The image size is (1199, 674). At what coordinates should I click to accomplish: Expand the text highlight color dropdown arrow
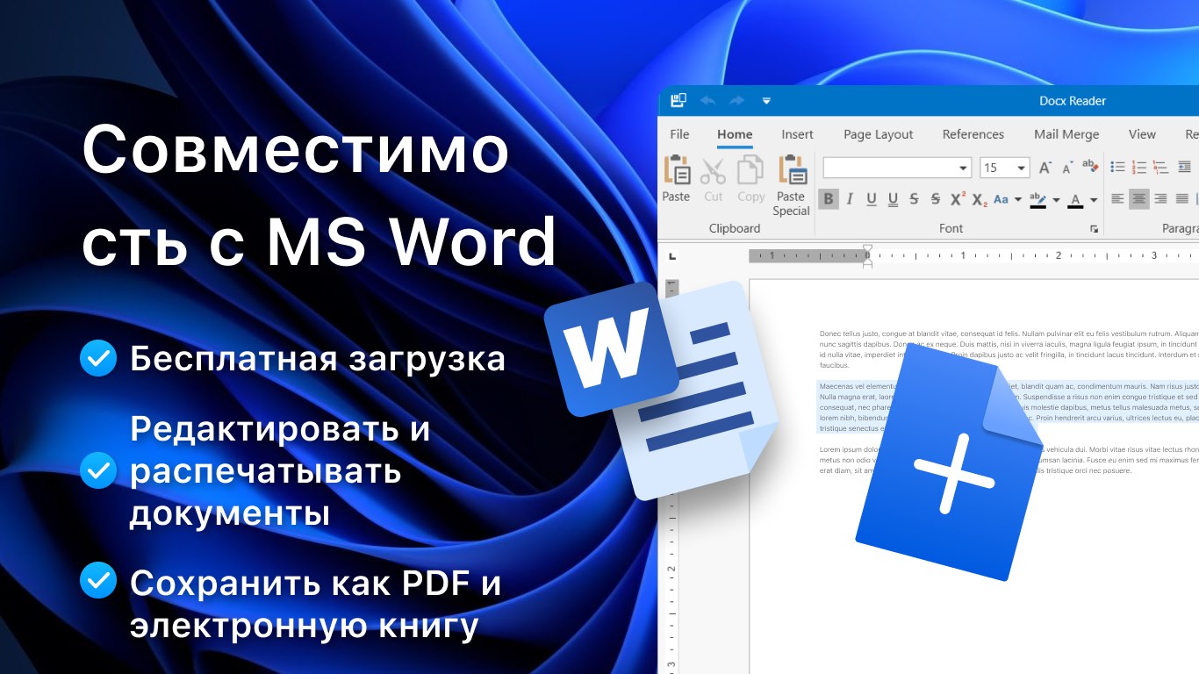1056,200
